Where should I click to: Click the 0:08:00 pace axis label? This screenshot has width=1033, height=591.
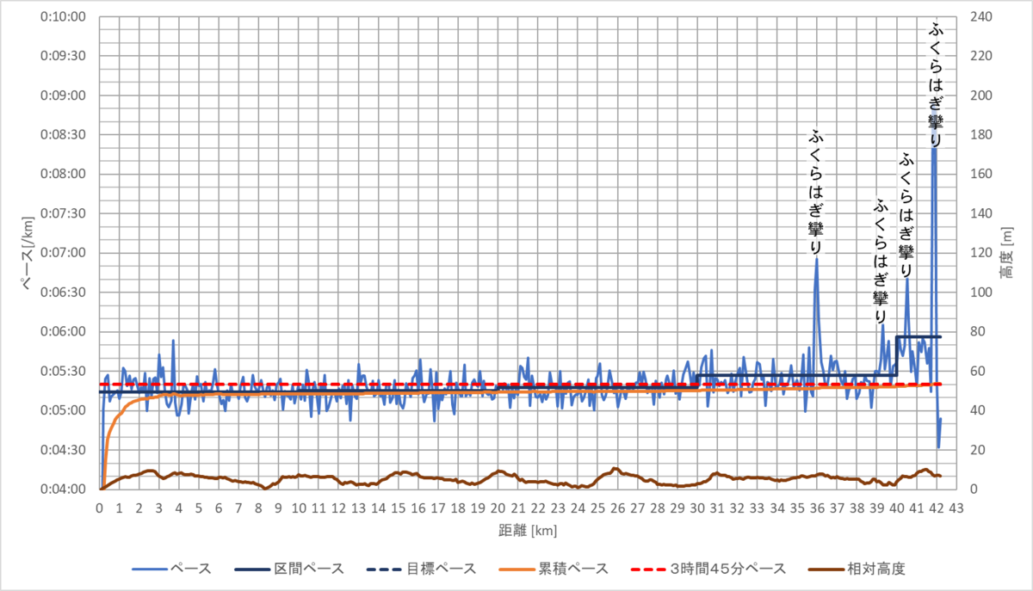[65, 174]
